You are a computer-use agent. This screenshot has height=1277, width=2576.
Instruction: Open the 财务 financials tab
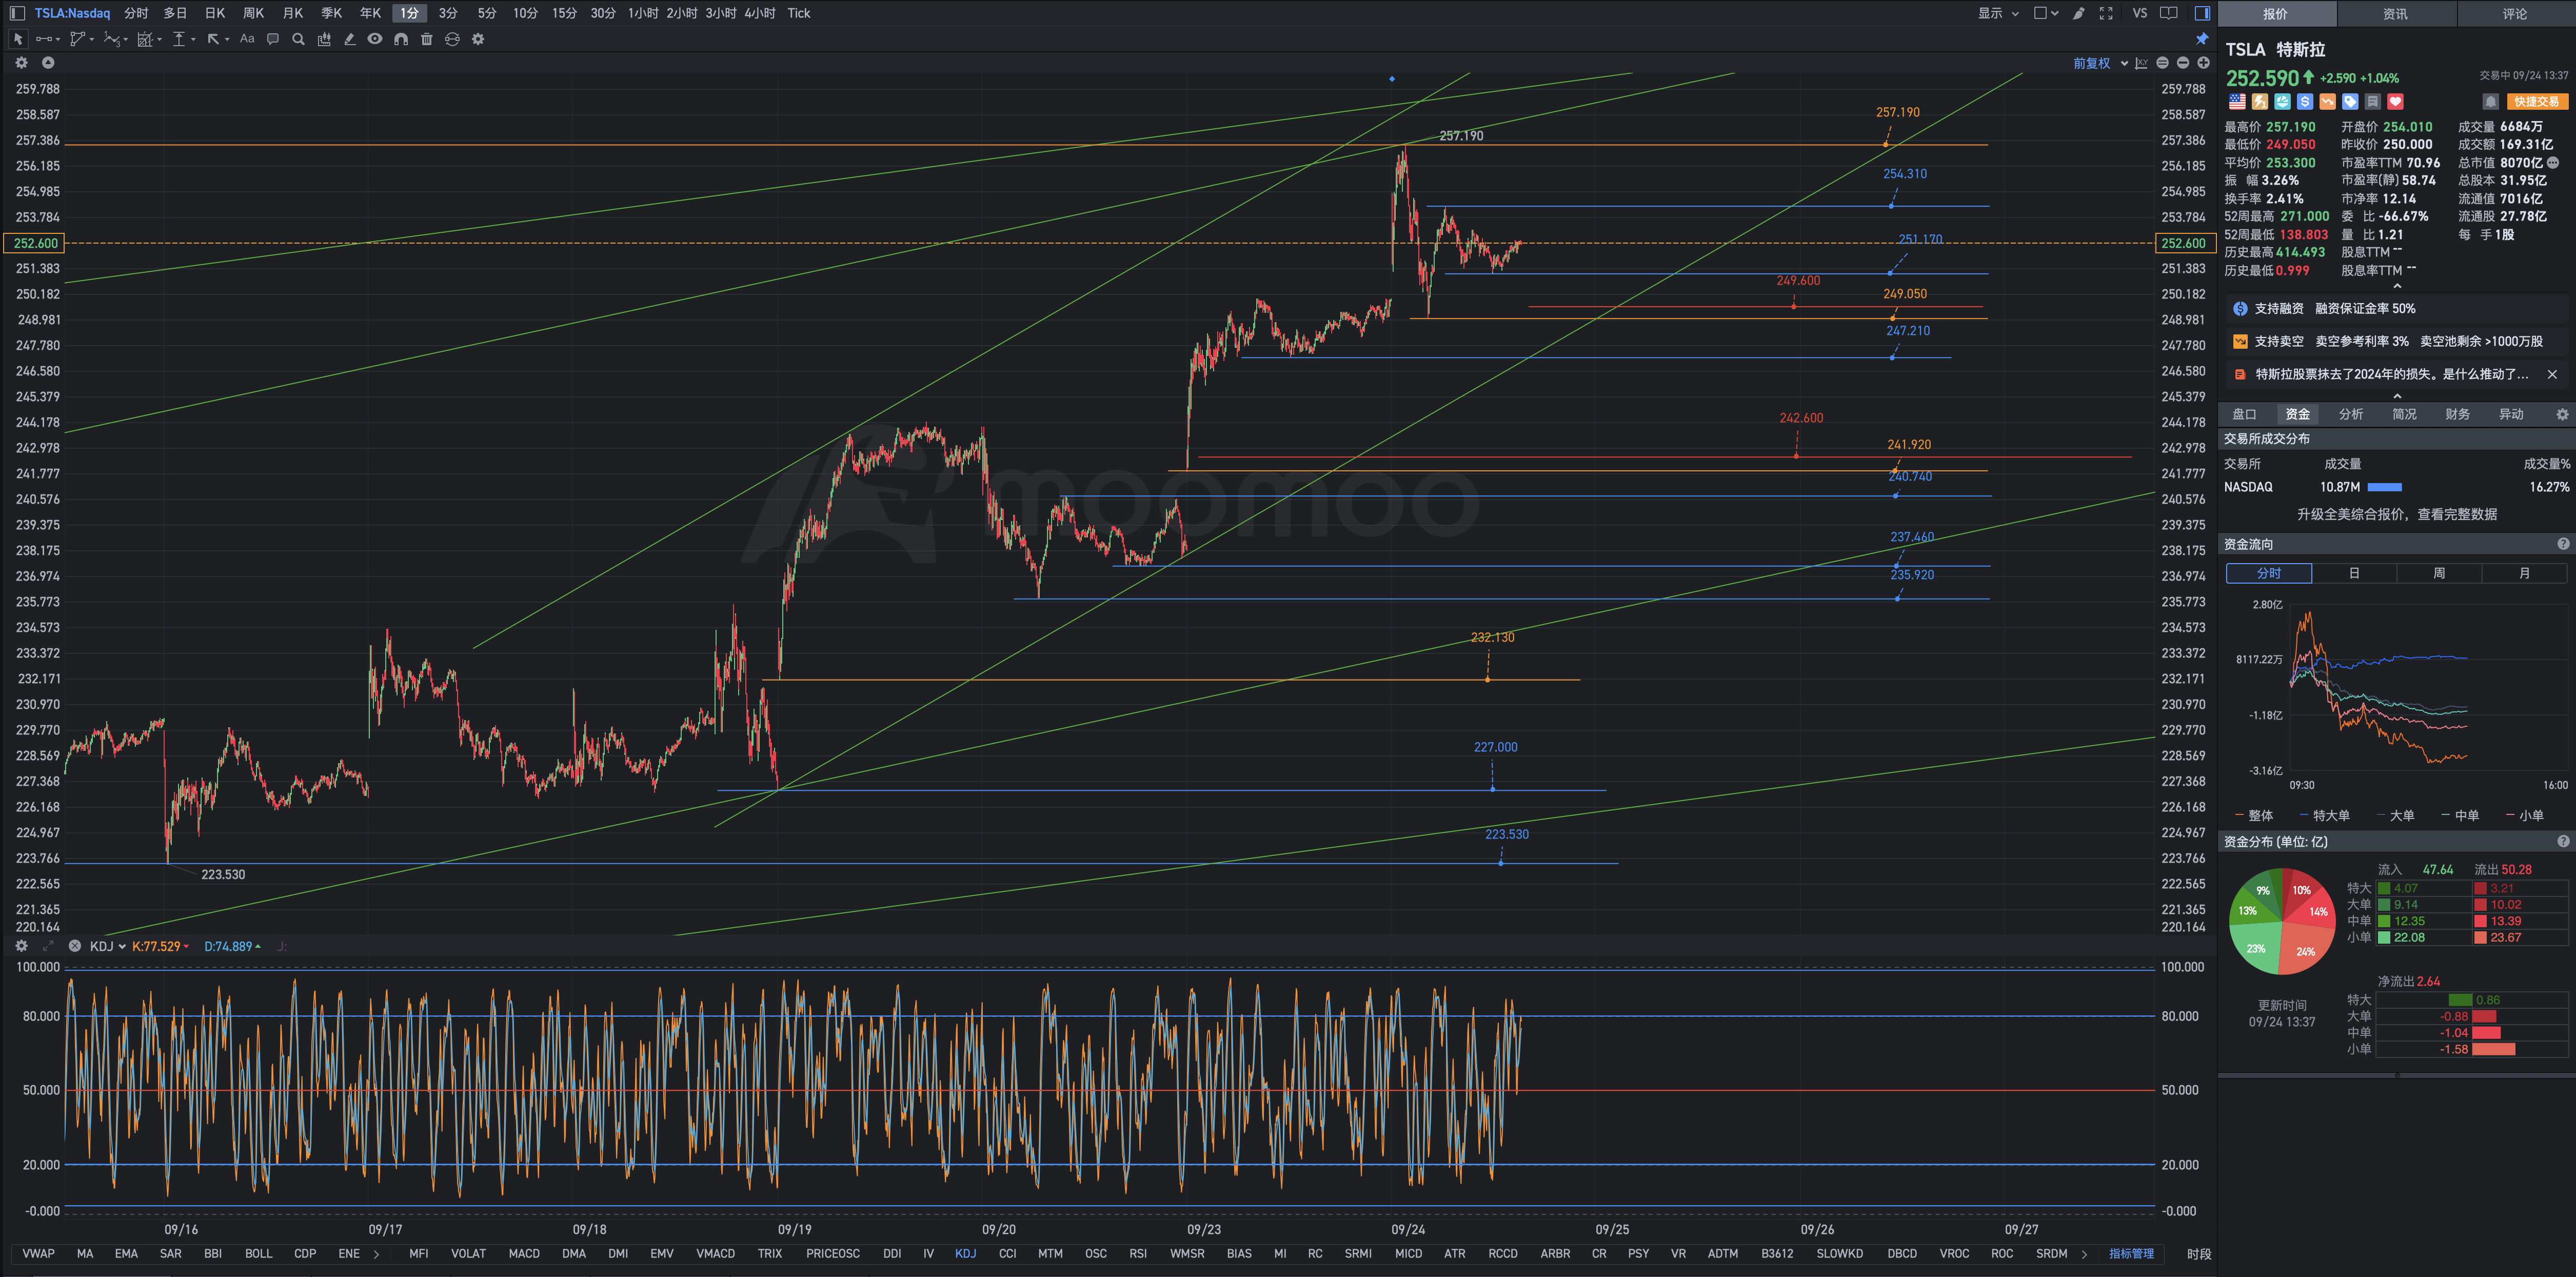pos(2457,414)
